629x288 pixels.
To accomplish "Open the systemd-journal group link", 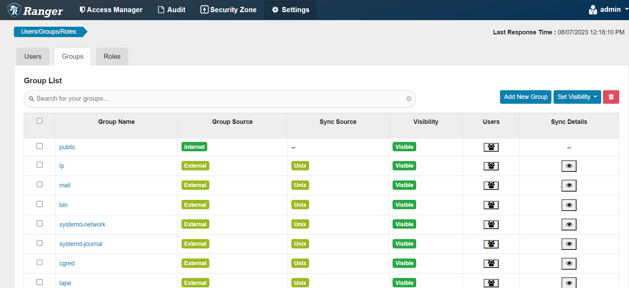I will (x=81, y=244).
